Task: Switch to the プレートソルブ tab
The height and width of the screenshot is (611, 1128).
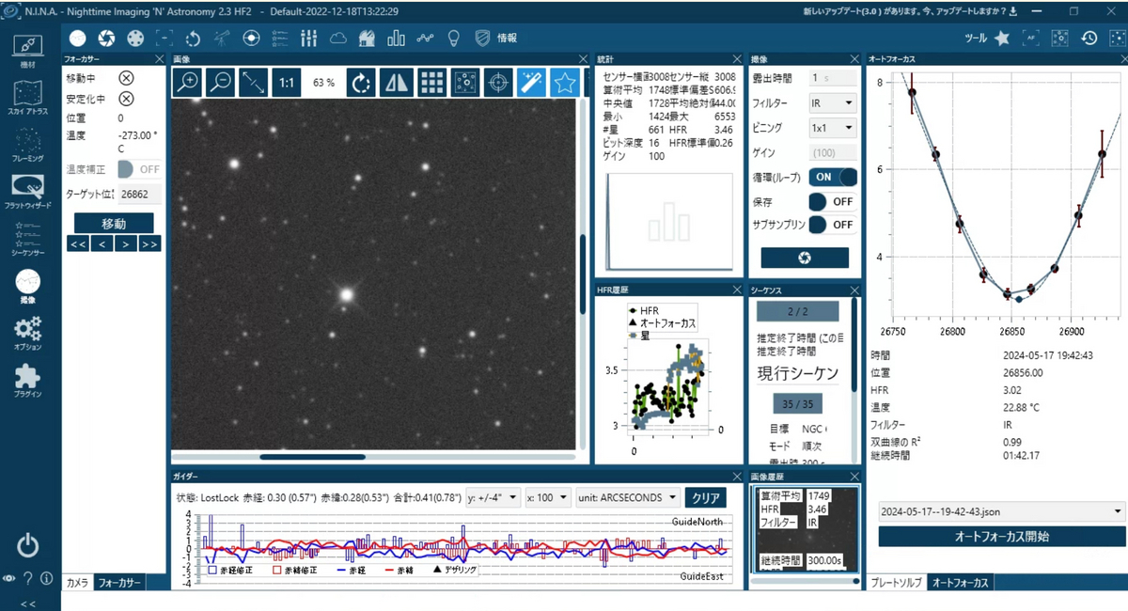Action: [896, 583]
